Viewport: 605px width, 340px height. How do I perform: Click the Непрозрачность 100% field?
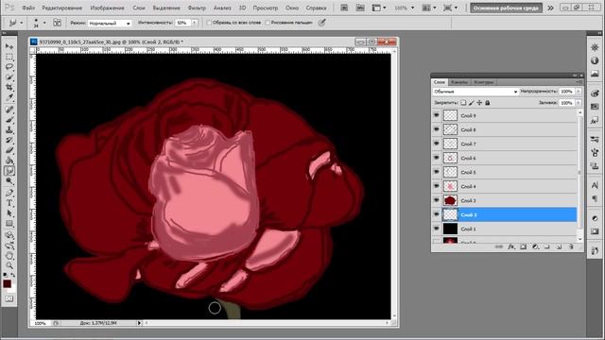pyautogui.click(x=567, y=92)
